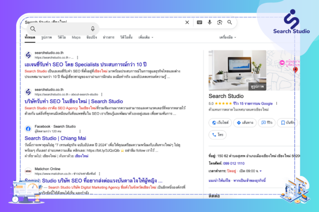The width and height of the screenshot is (319, 212).
Task: Open the three-dot menu beside the about-search-studio result
Action: click(x=102, y=94)
